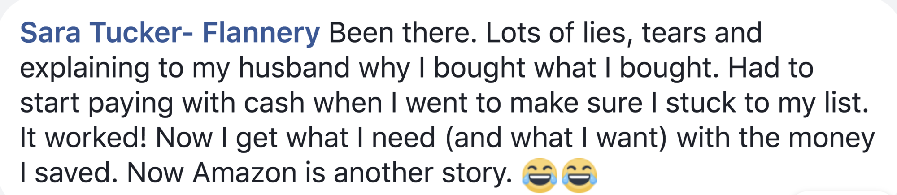Click the phrase "It worked!"
Viewport: 897px width, 195px height.
click(83, 138)
